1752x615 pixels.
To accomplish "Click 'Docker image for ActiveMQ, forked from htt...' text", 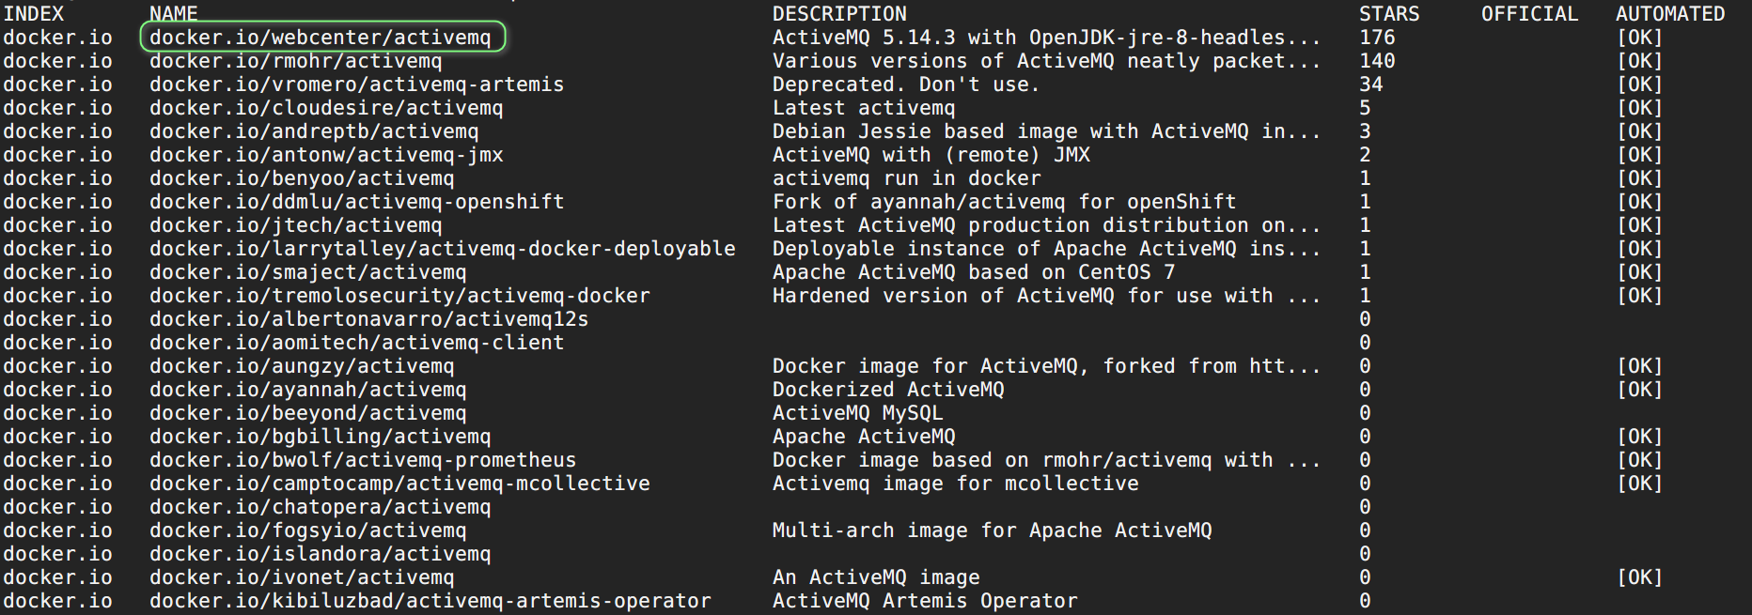I will tap(1047, 366).
